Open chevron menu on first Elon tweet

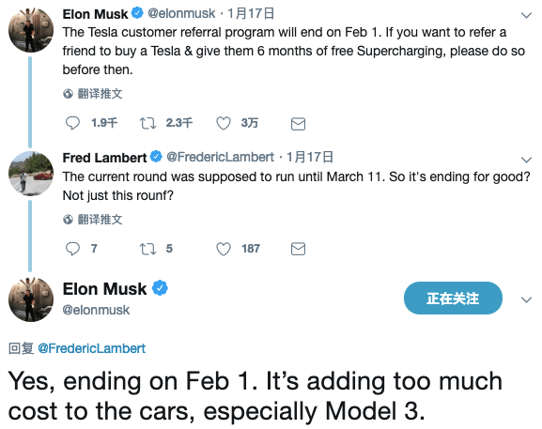[526, 15]
